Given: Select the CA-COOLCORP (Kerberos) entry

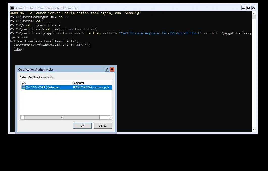Looking at the screenshot, I should pos(43,87).
